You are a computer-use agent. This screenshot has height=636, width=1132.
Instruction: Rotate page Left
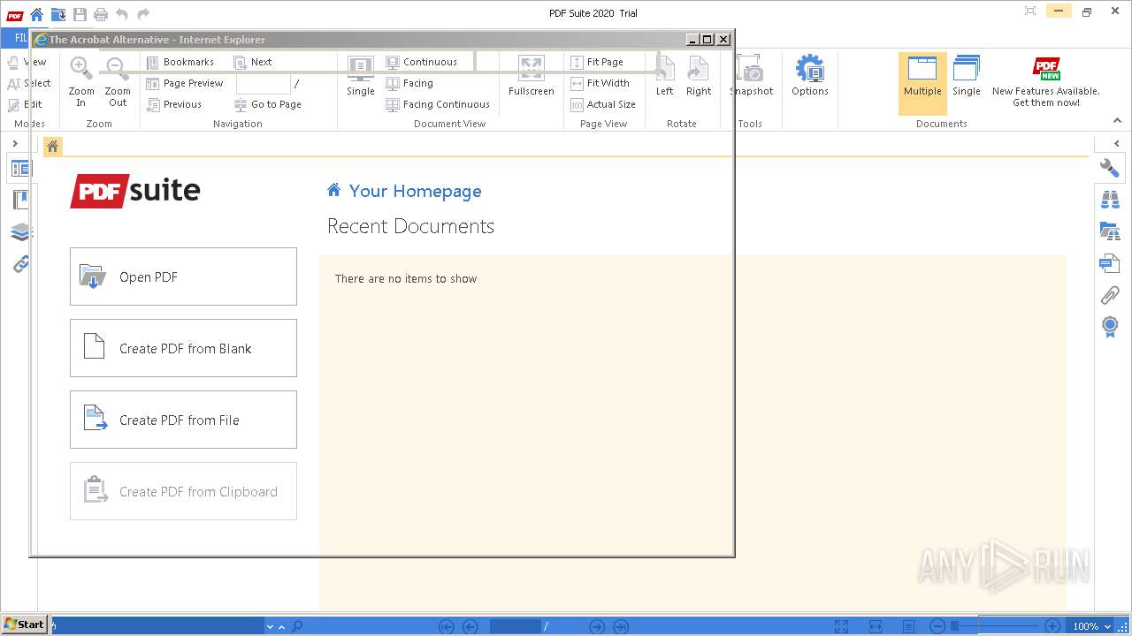(665, 77)
